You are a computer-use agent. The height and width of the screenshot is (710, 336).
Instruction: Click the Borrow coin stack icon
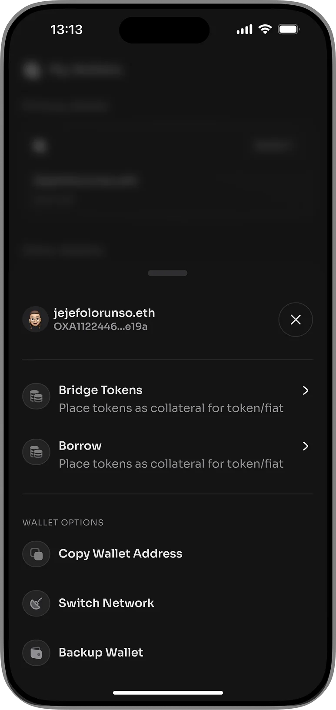36,452
